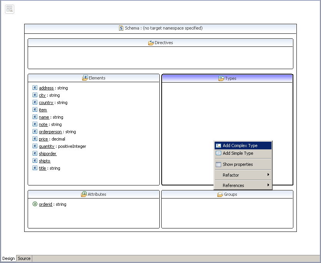Click the element icon beside orderperson
This screenshot has width=321, height=263.
(x=35, y=131)
